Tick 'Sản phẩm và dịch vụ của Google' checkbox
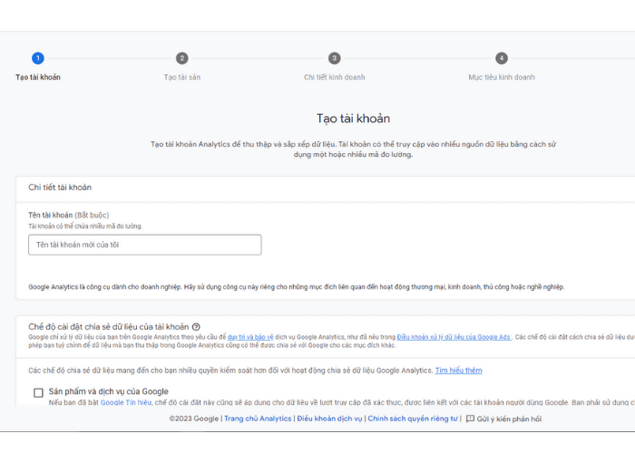The height and width of the screenshot is (453, 635). click(x=38, y=392)
